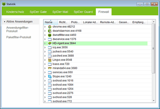The image size is (160, 109).
Task: Click the Dr.Web spider icon in title bar
Action: (4, 4)
